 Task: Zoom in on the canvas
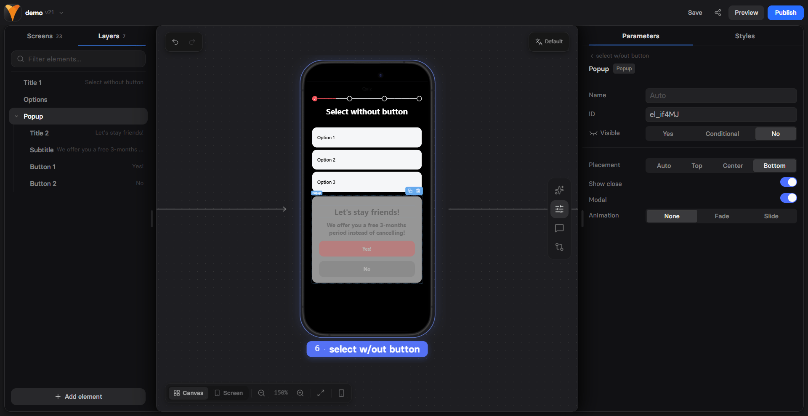(300, 393)
